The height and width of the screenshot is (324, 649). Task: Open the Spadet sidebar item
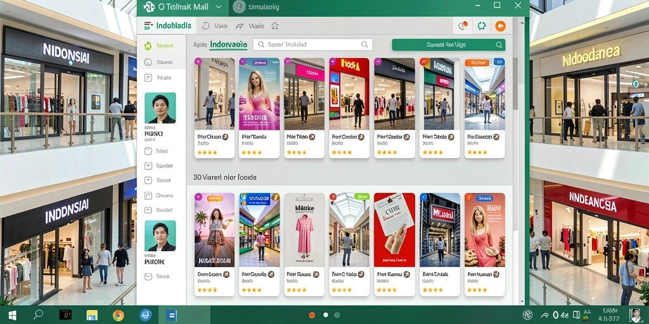tap(159, 166)
